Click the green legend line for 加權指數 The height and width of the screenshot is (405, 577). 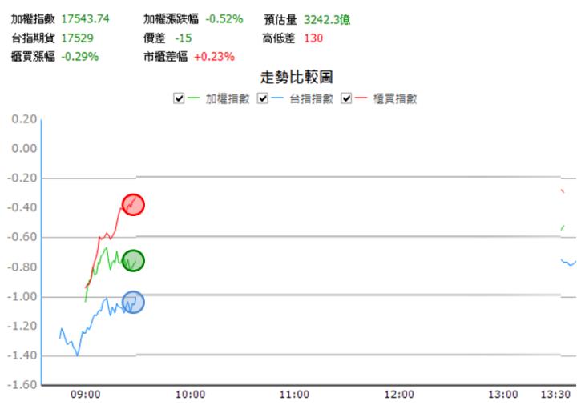click(x=194, y=98)
